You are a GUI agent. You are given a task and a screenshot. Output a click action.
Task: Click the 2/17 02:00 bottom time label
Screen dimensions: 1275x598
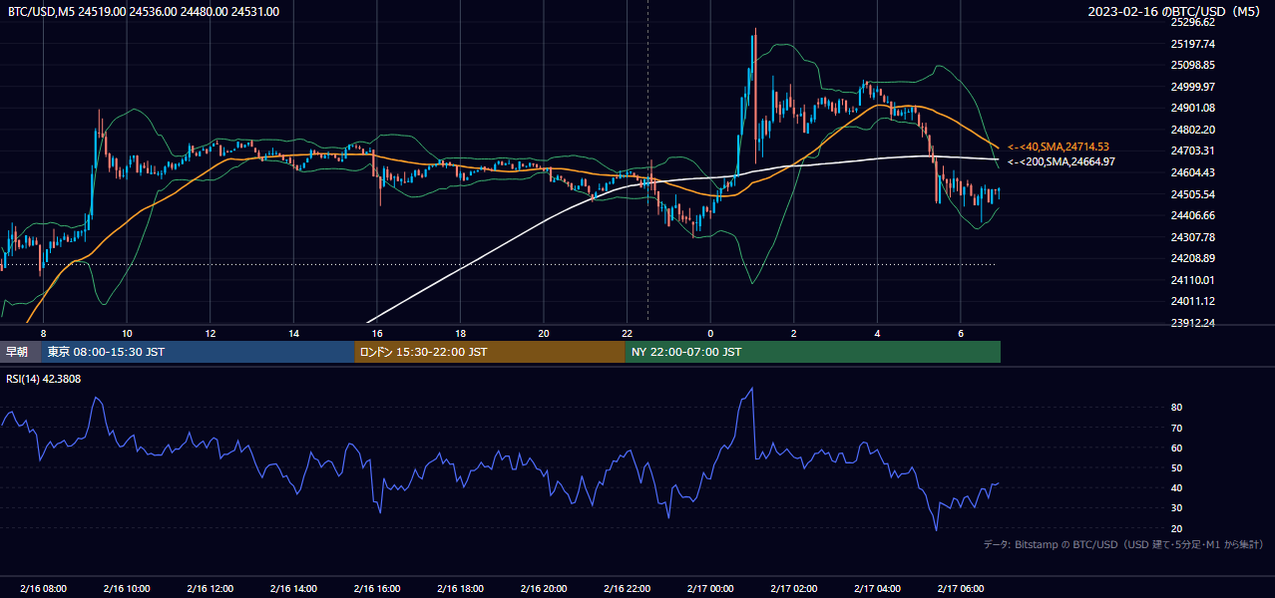pos(793,589)
